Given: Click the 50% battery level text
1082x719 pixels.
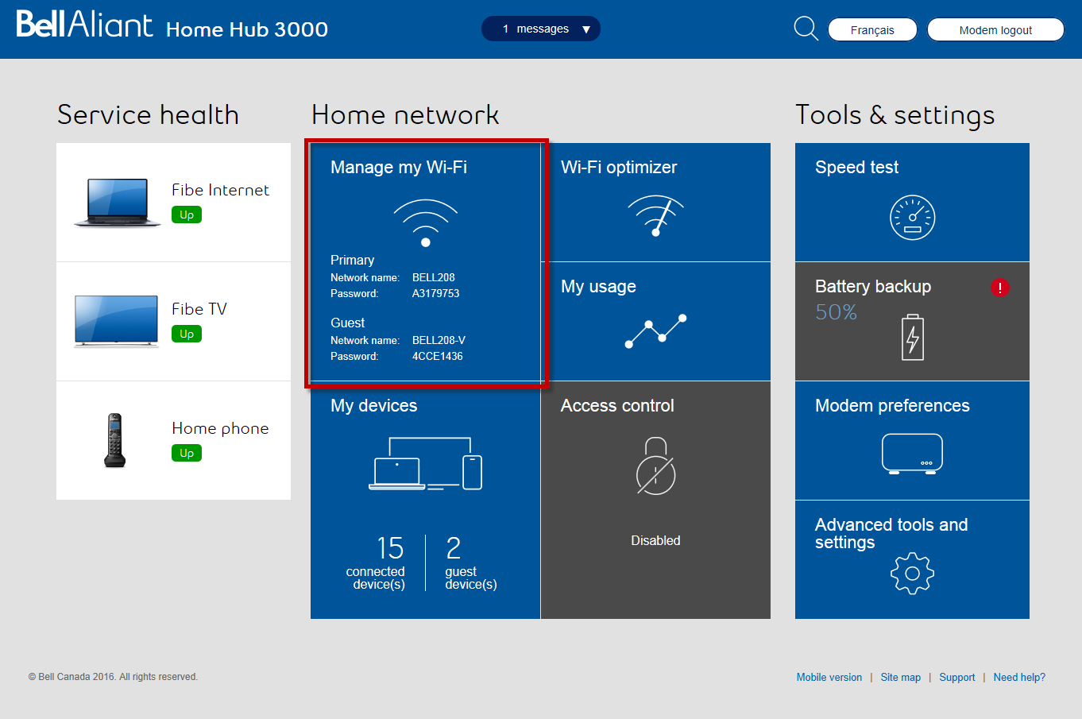Looking at the screenshot, I should coord(836,312).
